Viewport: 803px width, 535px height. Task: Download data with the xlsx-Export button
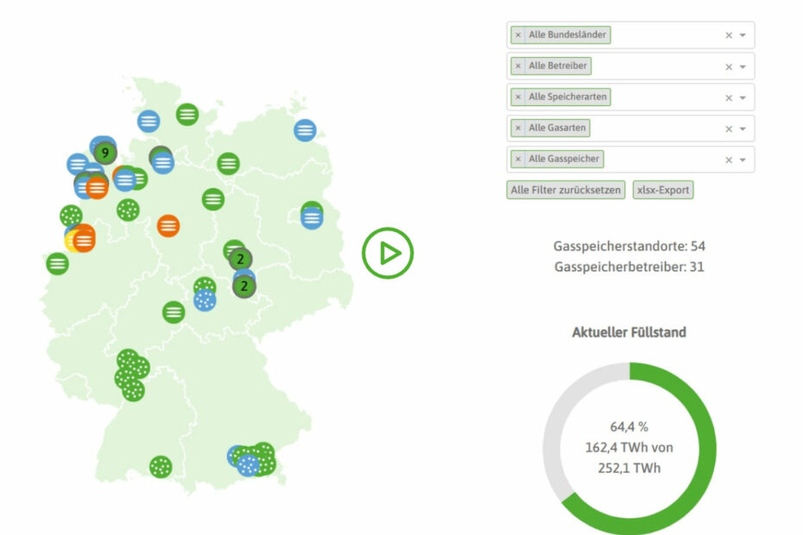point(662,190)
